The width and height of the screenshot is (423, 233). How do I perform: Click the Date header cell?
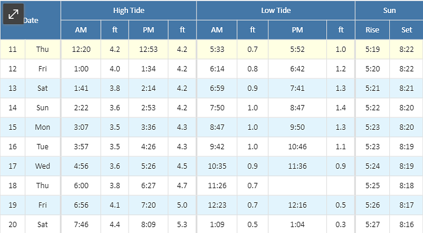point(30,20)
